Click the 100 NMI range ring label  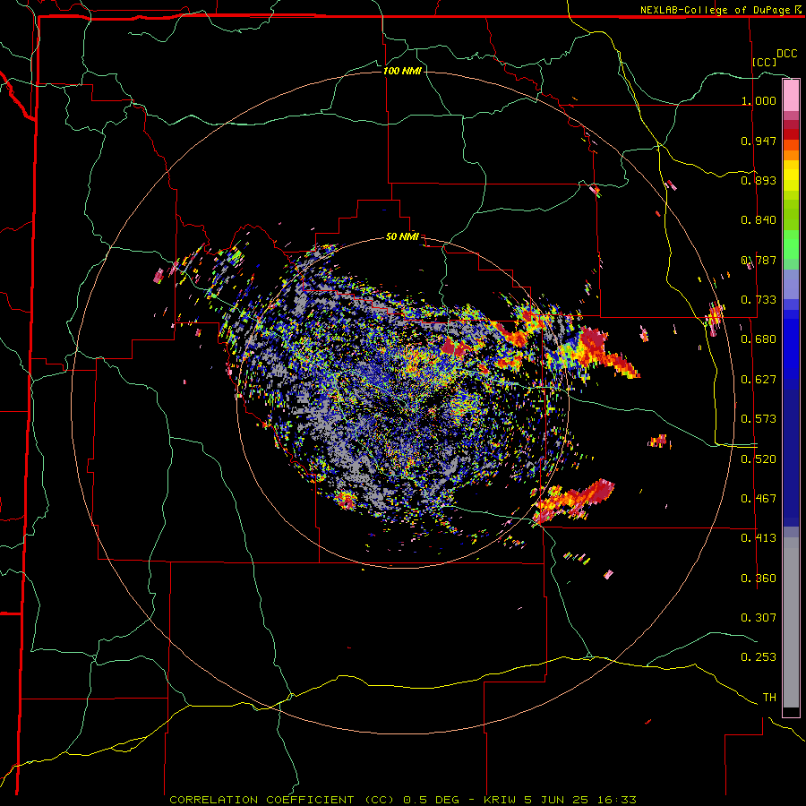(x=402, y=71)
